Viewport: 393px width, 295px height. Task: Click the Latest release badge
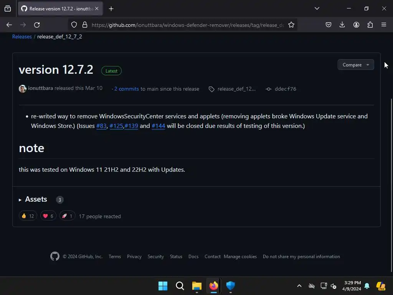[111, 71]
